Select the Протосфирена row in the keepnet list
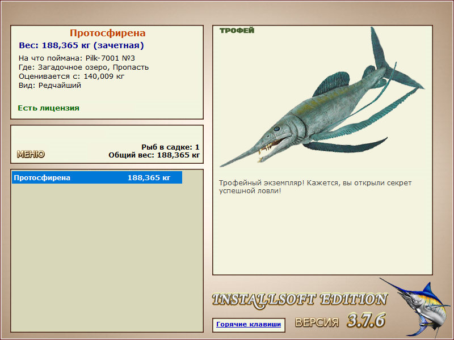 (97, 177)
